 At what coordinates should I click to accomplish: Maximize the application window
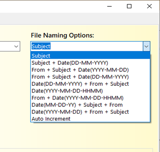pos(129,6)
